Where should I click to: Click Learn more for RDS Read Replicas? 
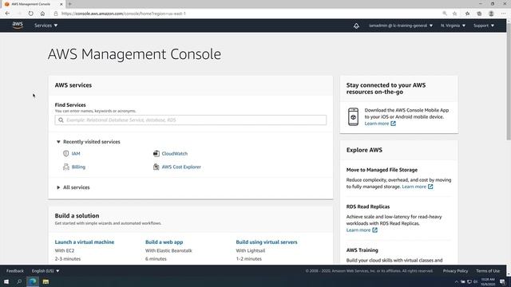[x=358, y=230]
